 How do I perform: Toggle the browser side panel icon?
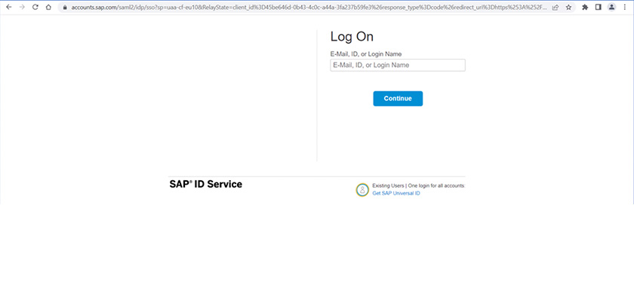[599, 7]
